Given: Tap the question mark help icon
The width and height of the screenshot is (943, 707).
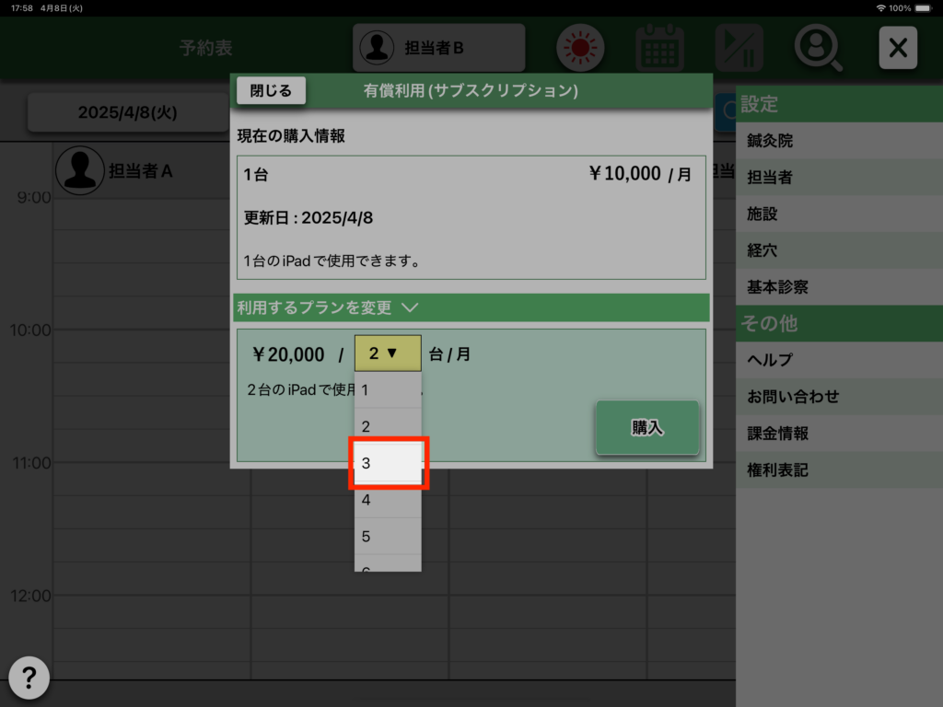Looking at the screenshot, I should [x=29, y=678].
